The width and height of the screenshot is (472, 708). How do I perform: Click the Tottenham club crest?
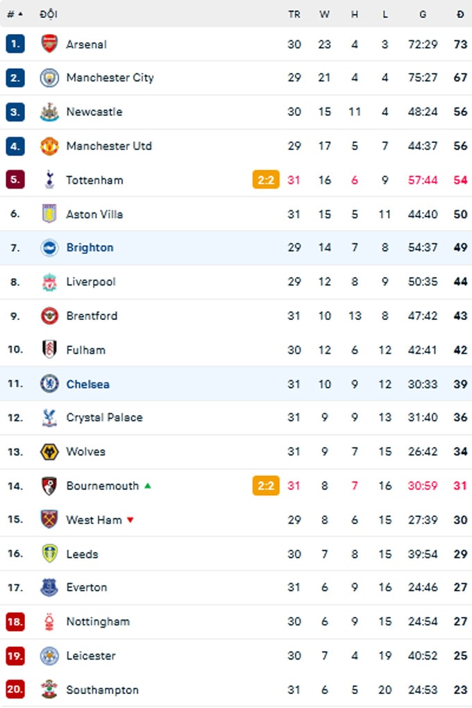(x=49, y=180)
